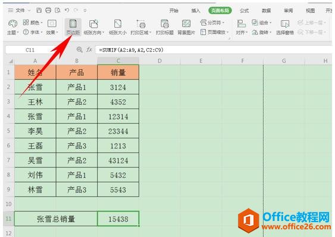Click cell with value 4352
335x237 pixels.
(118, 102)
